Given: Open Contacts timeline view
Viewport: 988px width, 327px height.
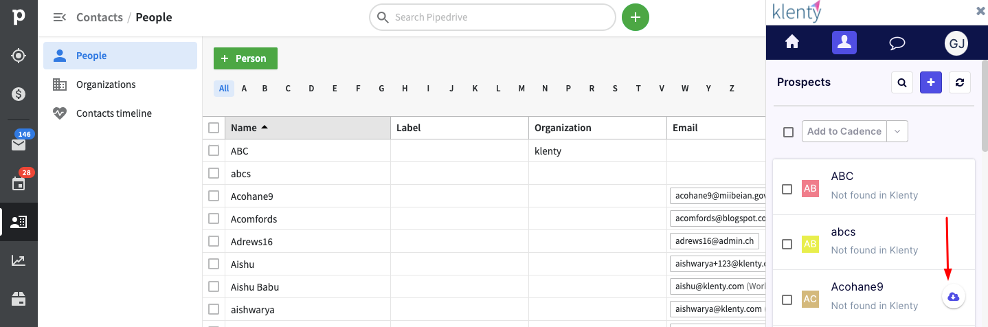Looking at the screenshot, I should click(x=113, y=113).
